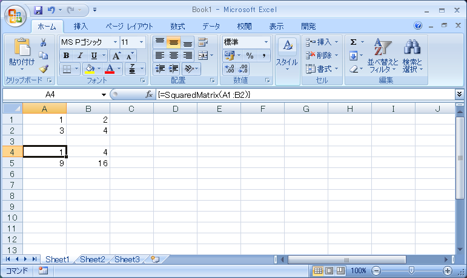Screen dimensions: 467x278
Task: Copy selection using copy icon
Action: click(x=44, y=56)
